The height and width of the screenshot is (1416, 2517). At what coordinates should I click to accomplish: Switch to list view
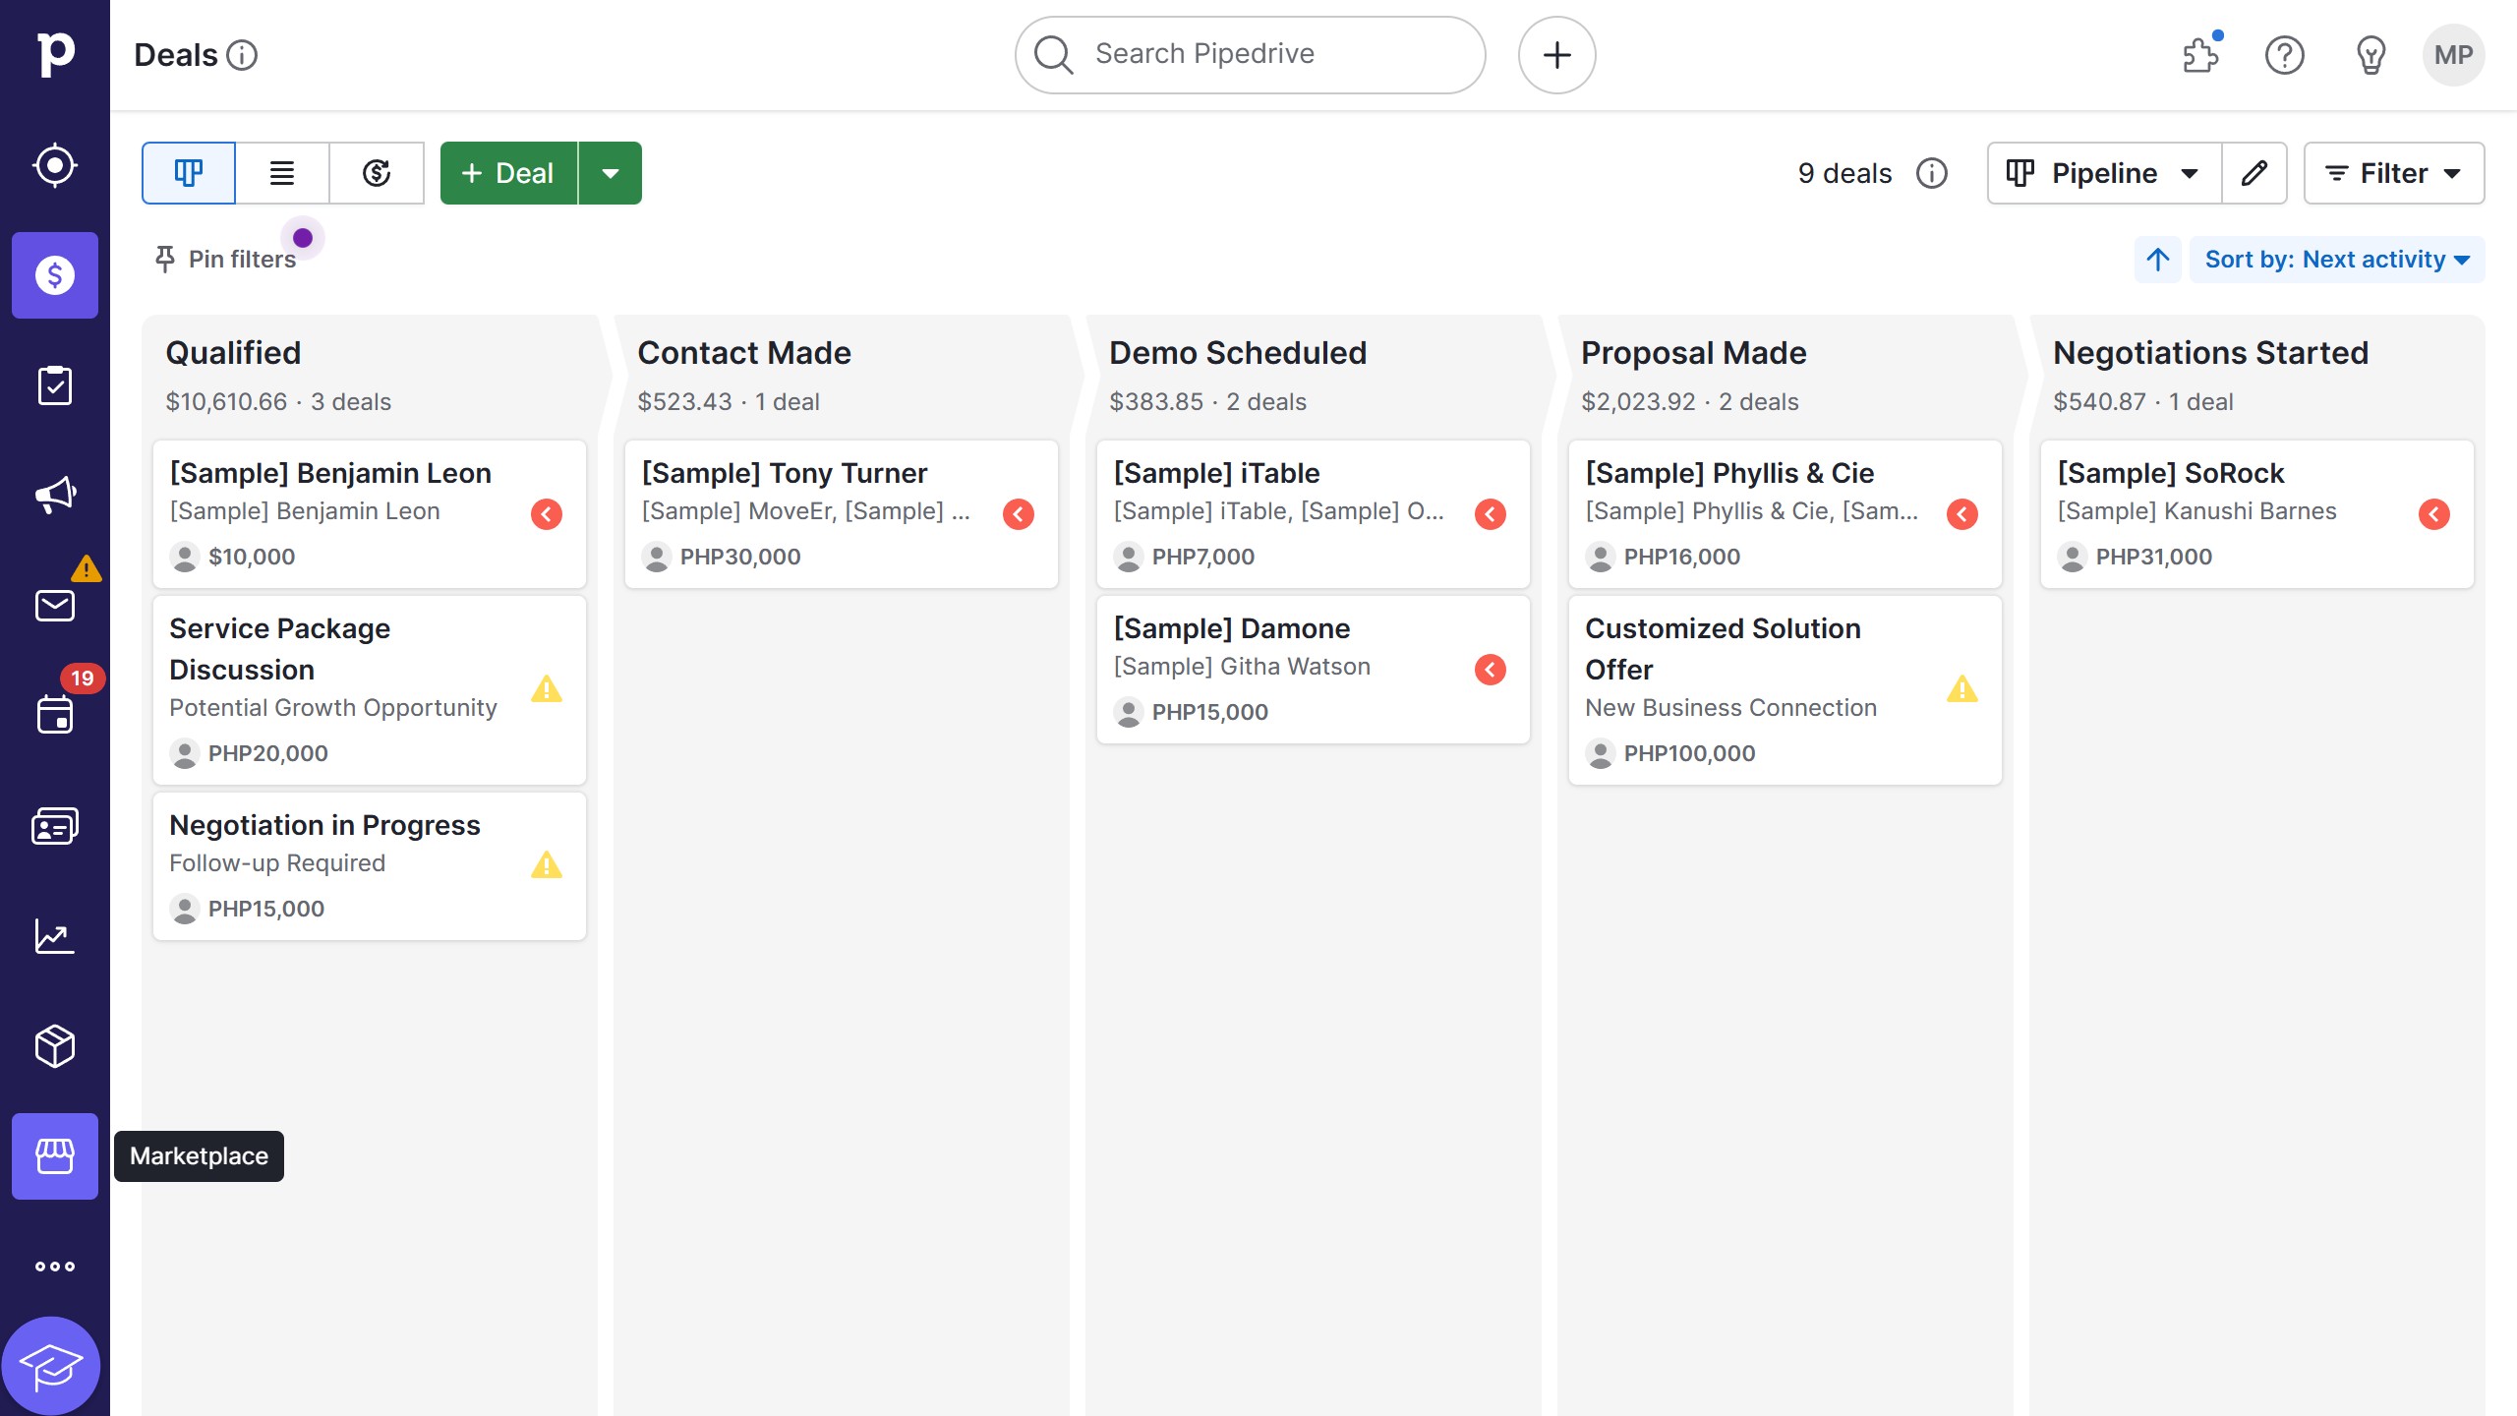pyautogui.click(x=281, y=172)
